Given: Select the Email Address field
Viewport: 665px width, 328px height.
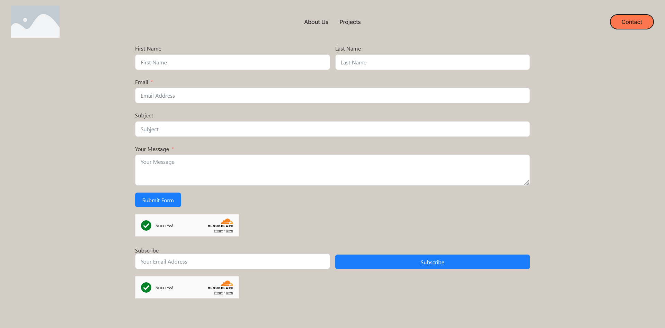Looking at the screenshot, I should pyautogui.click(x=332, y=96).
